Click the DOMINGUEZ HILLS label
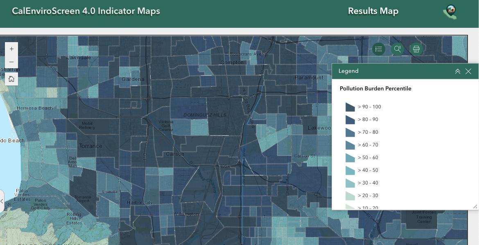 click(205, 115)
